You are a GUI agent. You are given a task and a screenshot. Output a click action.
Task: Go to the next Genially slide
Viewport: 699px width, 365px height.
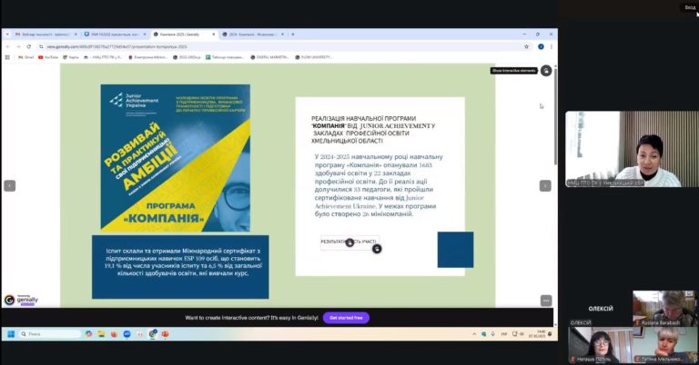[545, 185]
